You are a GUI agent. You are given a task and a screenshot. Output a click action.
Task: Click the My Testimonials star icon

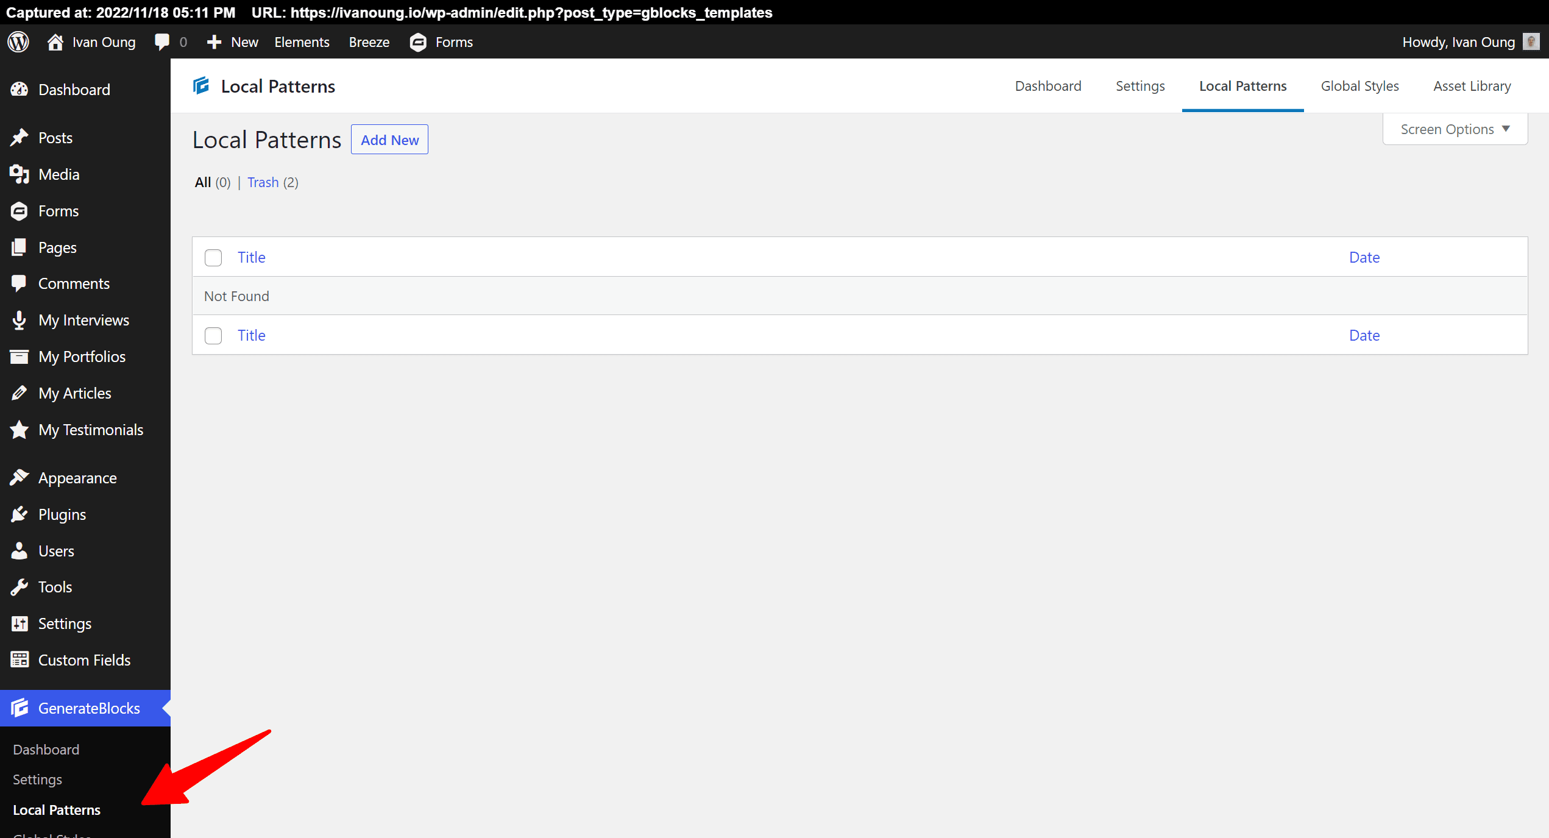(19, 430)
